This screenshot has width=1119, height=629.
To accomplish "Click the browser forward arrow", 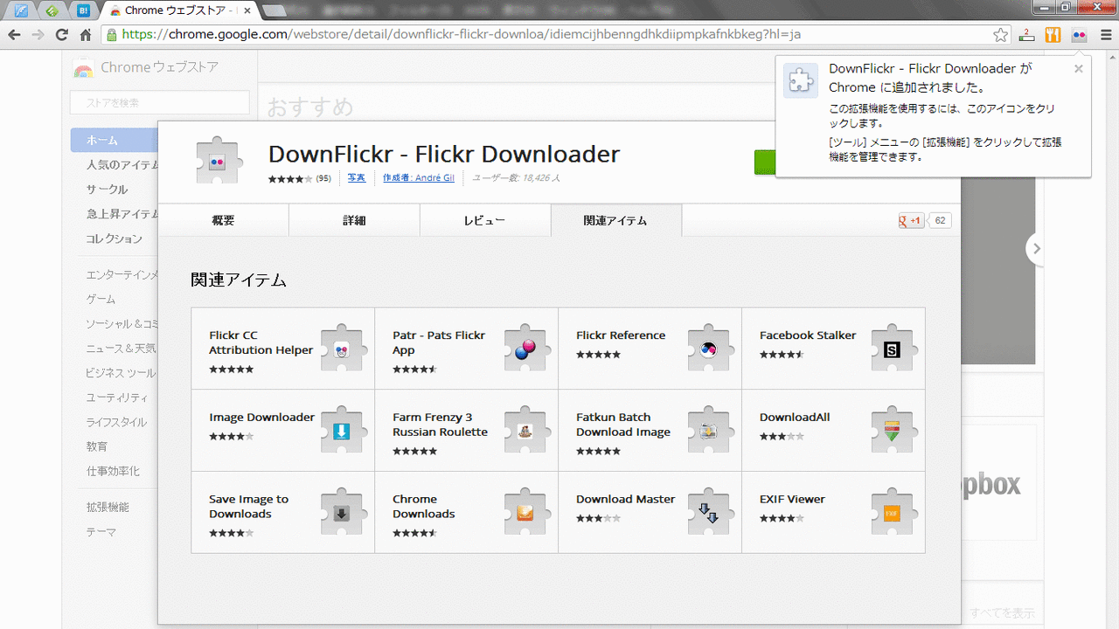I will coord(38,35).
